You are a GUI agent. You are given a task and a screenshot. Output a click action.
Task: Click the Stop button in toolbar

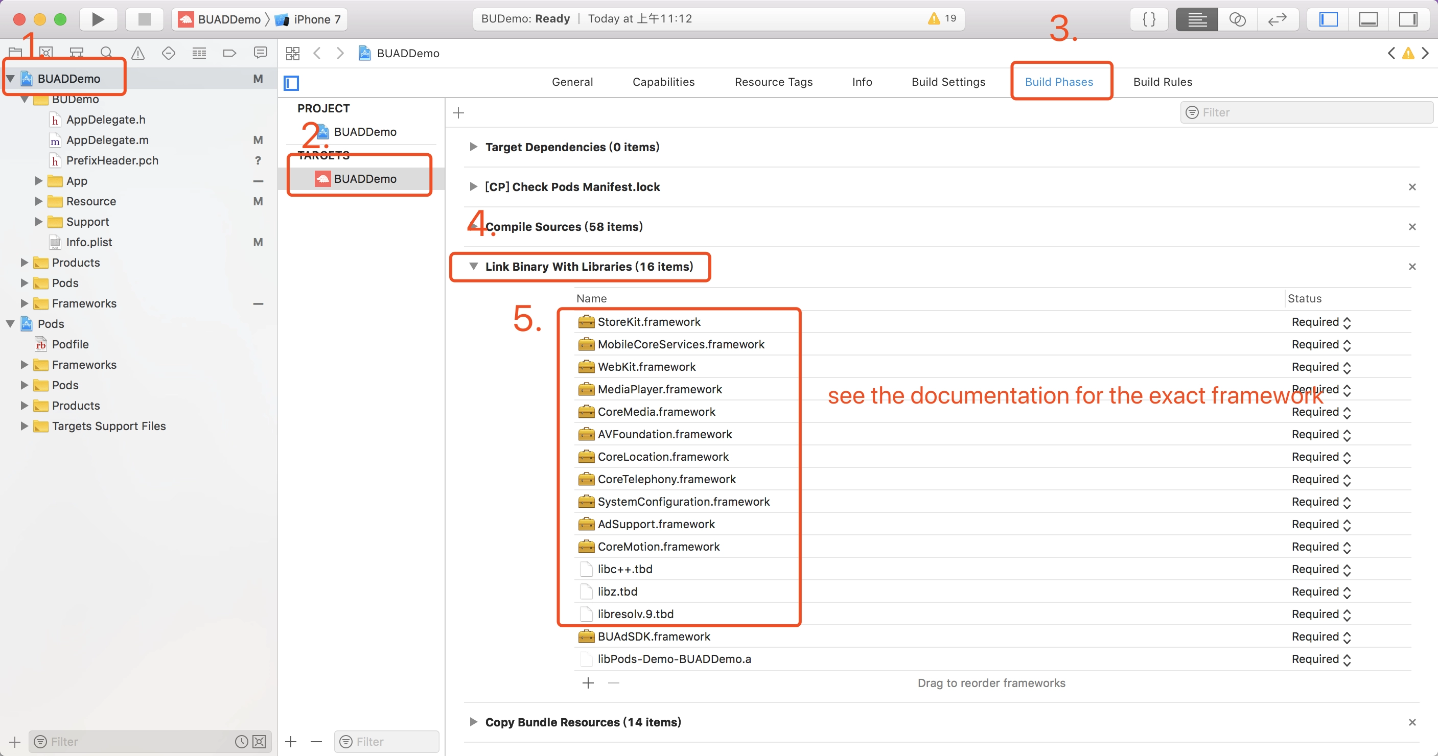pos(144,19)
